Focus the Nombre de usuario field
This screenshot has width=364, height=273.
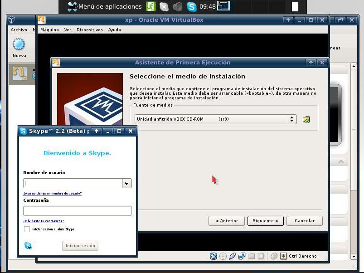coord(73,183)
